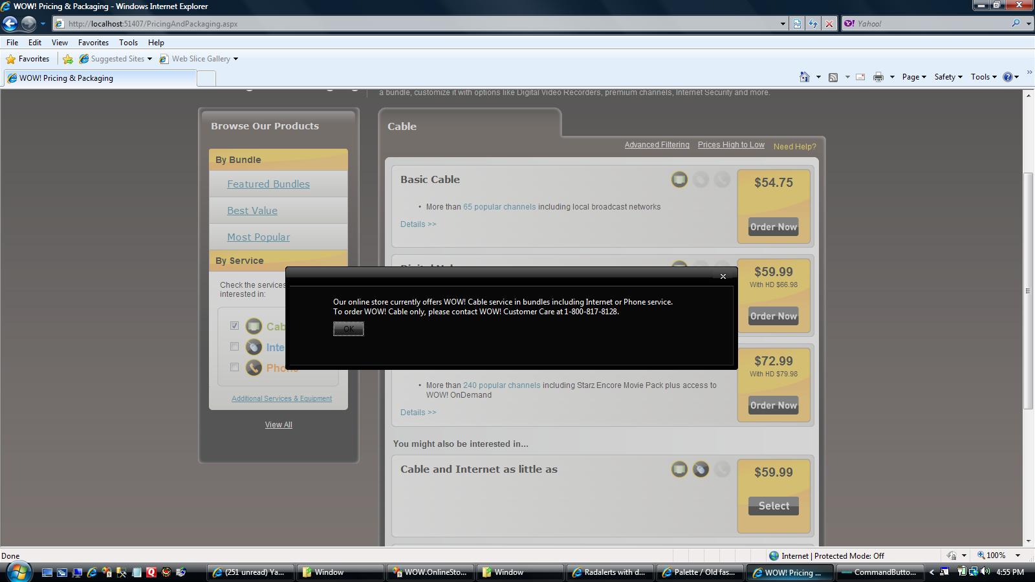Click the RSS feeds icon in command bar

833,77
